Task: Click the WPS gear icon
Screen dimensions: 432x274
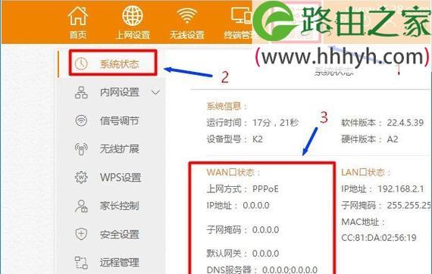Action: [x=81, y=177]
